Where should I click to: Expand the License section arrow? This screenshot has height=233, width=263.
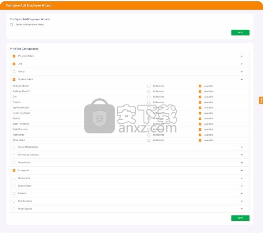tap(242, 194)
